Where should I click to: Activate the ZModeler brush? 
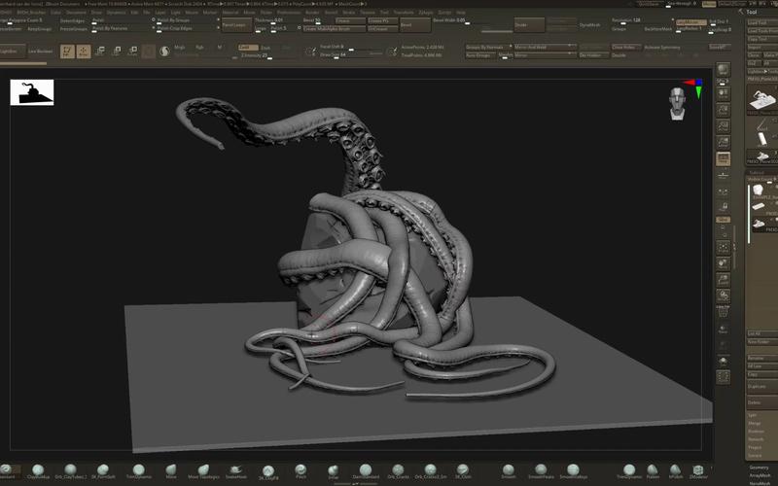698,469
